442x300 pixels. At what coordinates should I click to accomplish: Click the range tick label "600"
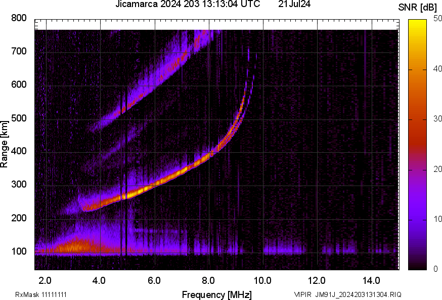click(19, 84)
